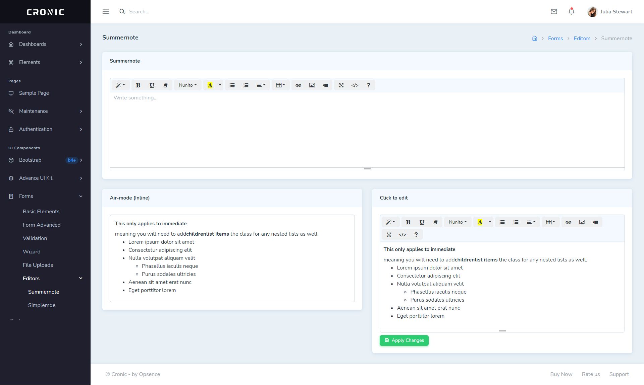Follow the Editors breadcrumb link
Screen dimensions: 644x385
(x=582, y=38)
